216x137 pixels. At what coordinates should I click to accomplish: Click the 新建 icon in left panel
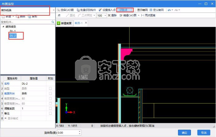3,16
